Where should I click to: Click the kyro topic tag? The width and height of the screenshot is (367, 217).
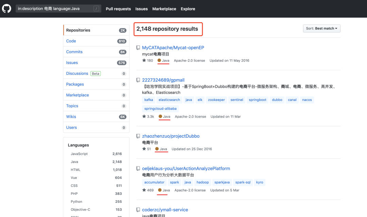coord(260,182)
